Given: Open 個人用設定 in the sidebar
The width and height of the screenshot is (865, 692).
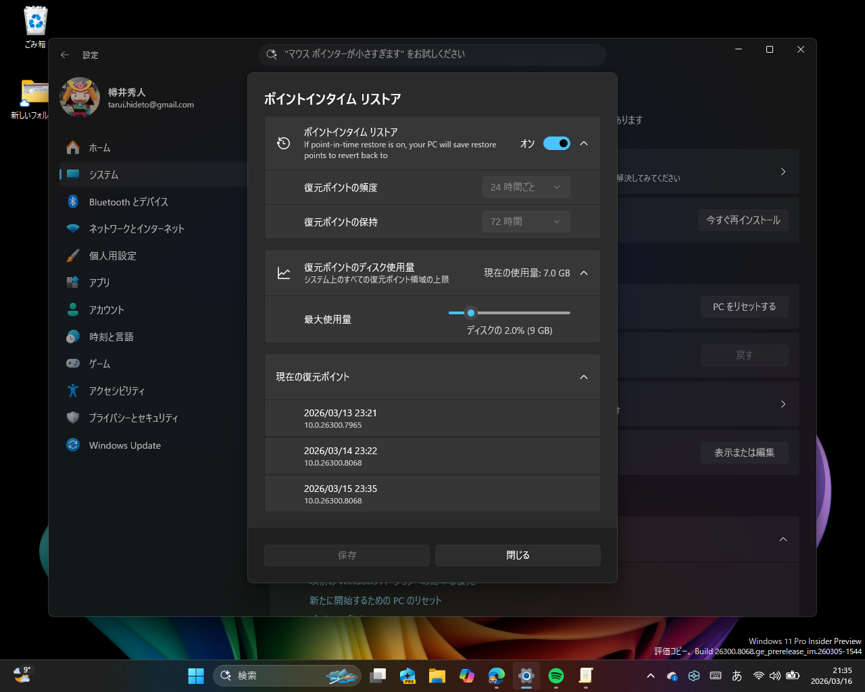Looking at the screenshot, I should tap(153, 255).
